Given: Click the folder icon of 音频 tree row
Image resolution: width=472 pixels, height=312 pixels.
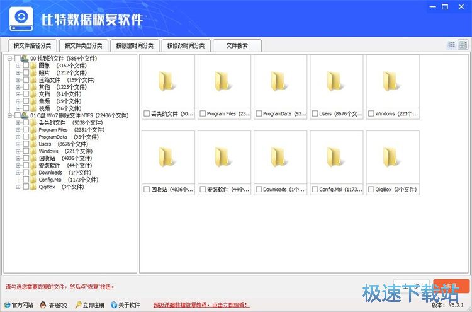Looking at the screenshot, I should pyautogui.click(x=33, y=101).
